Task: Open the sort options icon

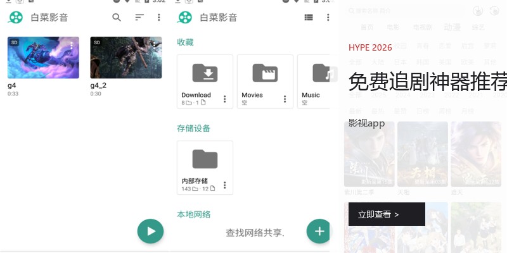Action: (x=139, y=18)
